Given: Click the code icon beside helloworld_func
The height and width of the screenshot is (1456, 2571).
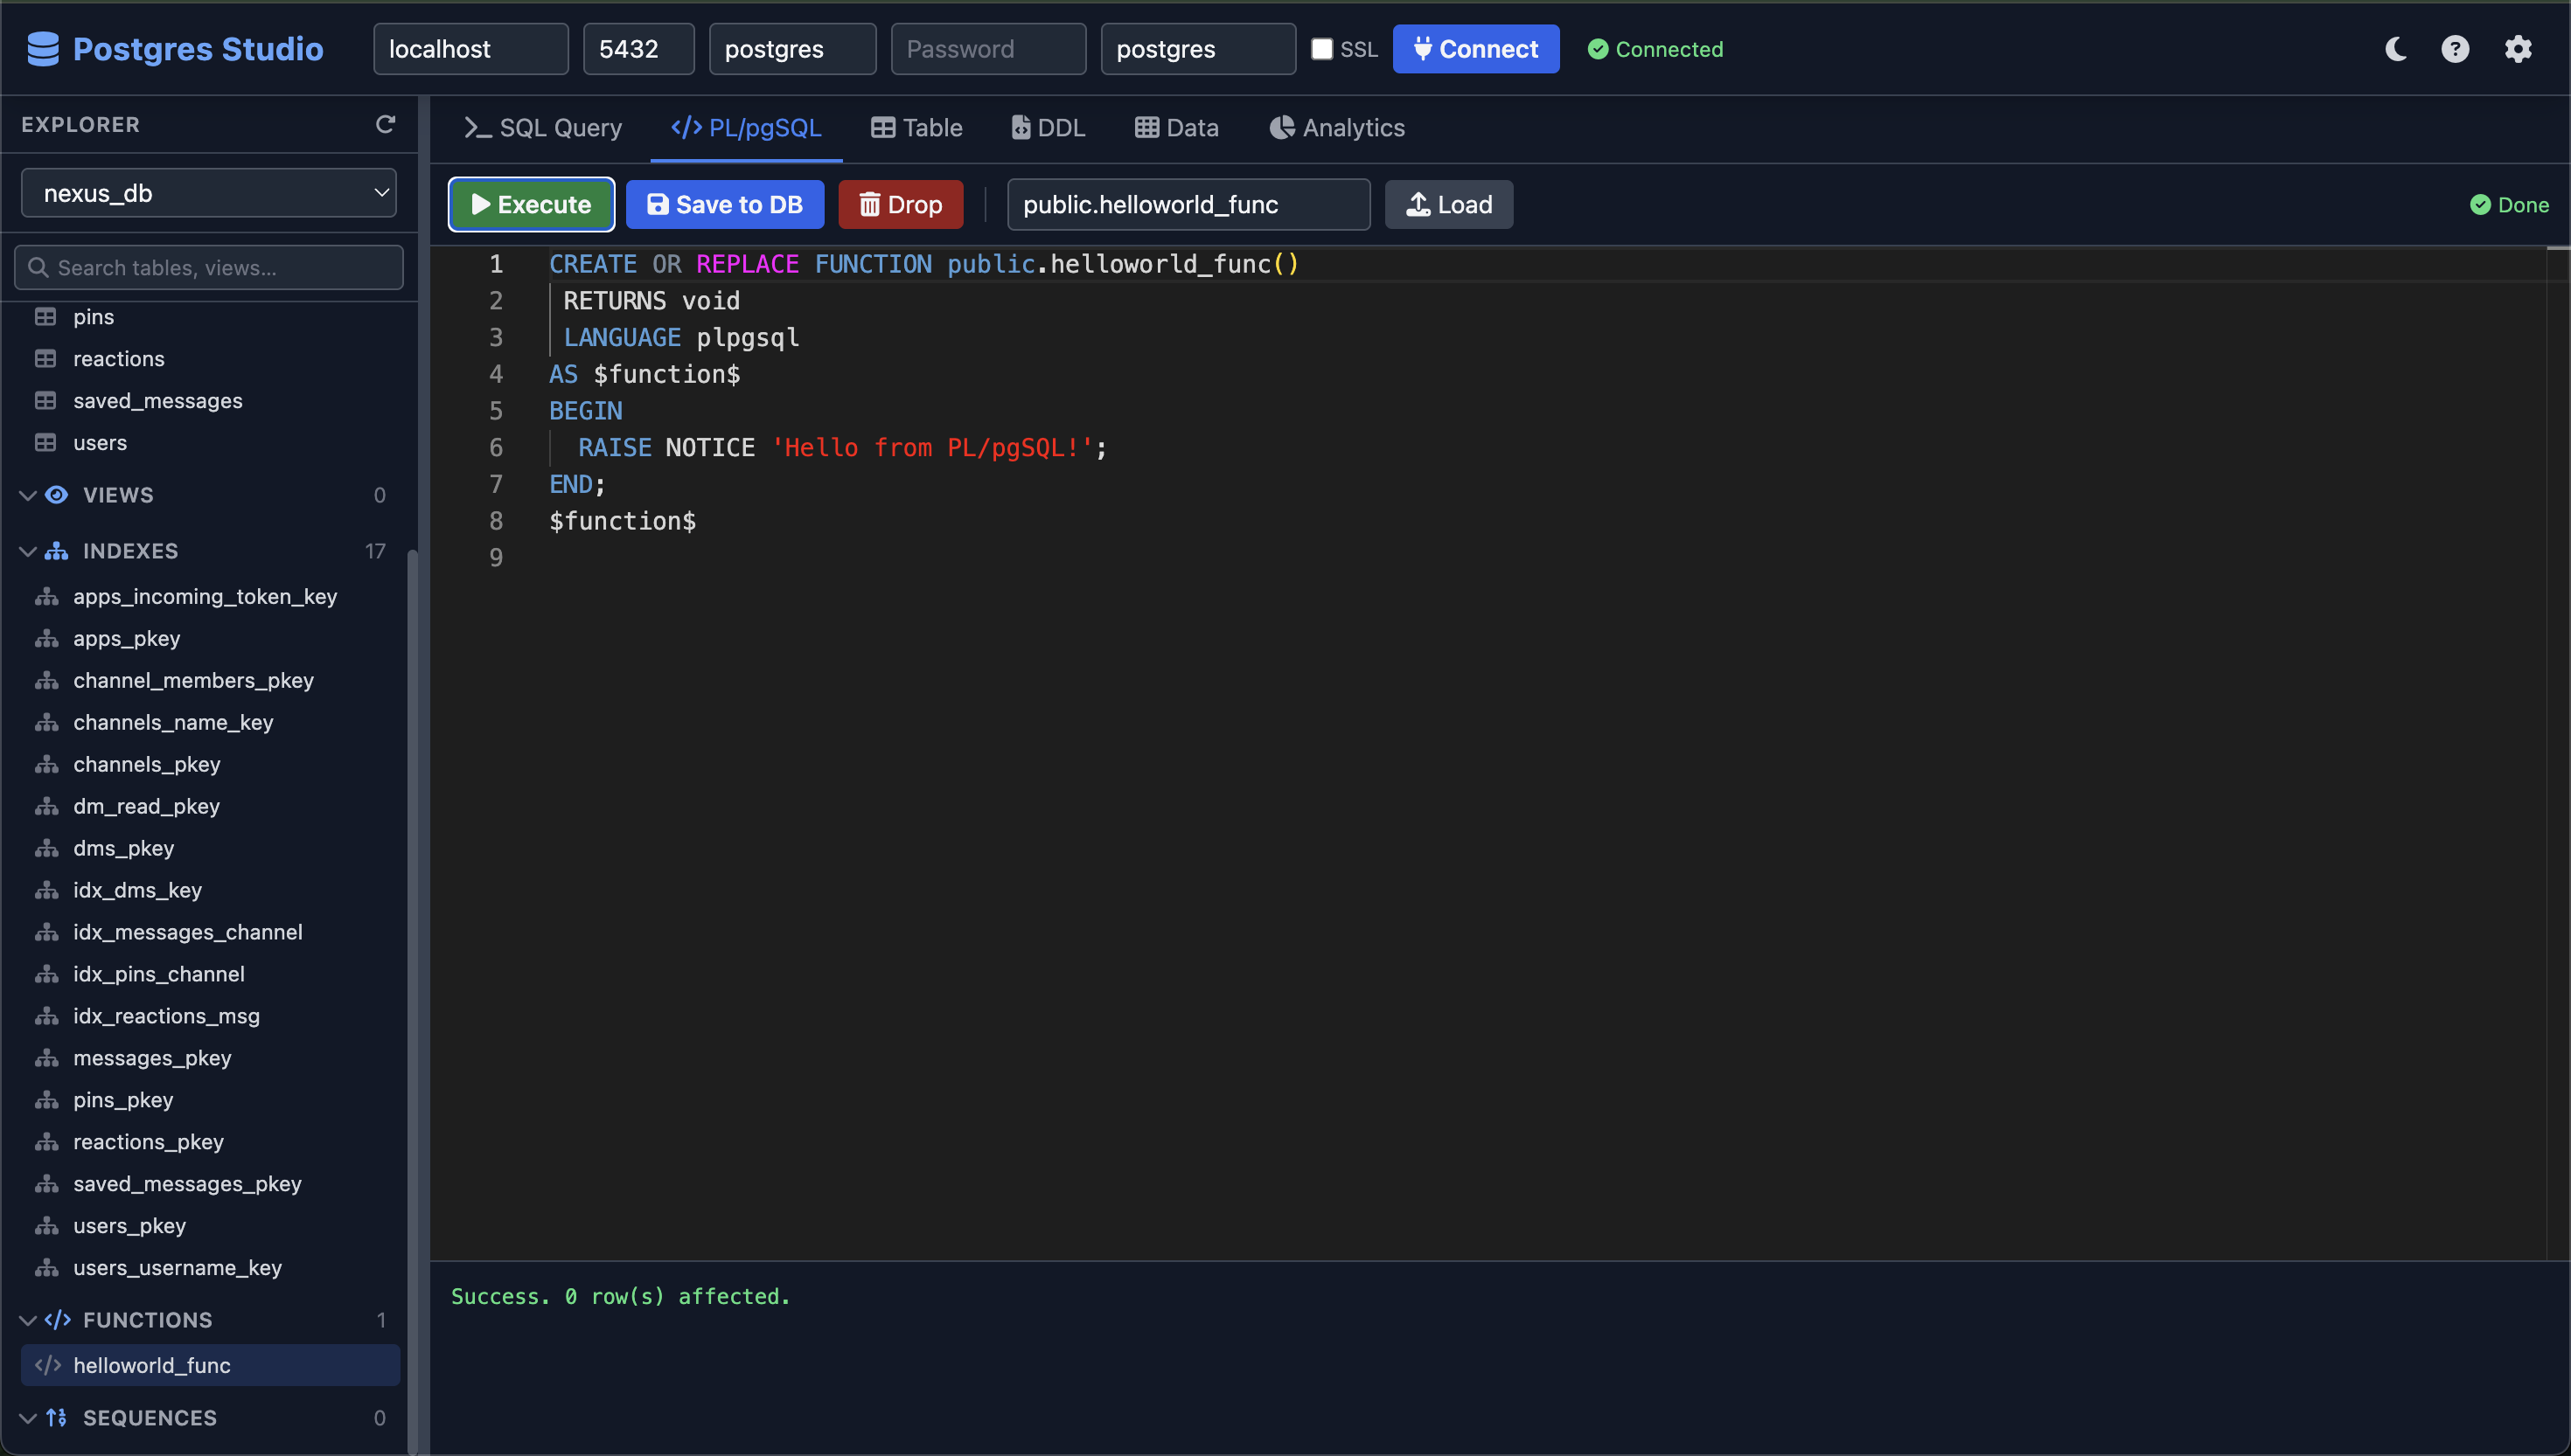Looking at the screenshot, I should pos(48,1366).
